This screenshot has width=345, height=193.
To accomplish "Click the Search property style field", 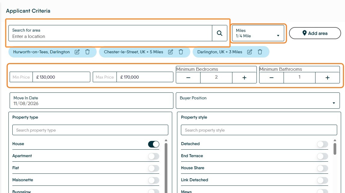I will tap(259, 130).
